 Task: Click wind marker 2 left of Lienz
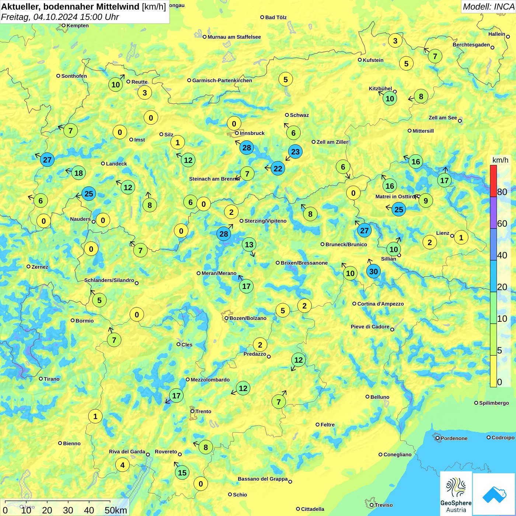point(429,242)
